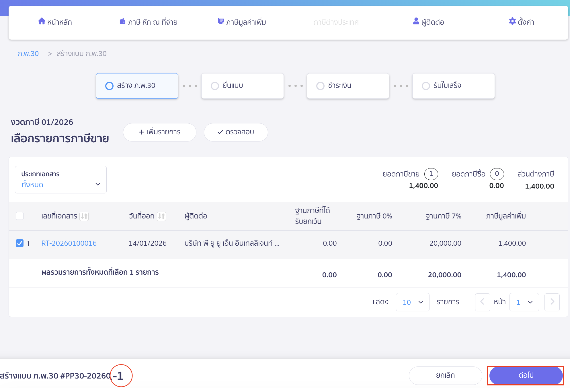The width and height of the screenshot is (570, 388).
Task: Click the plus icon on เพิ่มรายการ
Action: (141, 132)
